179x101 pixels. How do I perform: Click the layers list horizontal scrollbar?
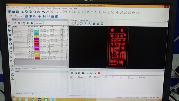(41, 66)
